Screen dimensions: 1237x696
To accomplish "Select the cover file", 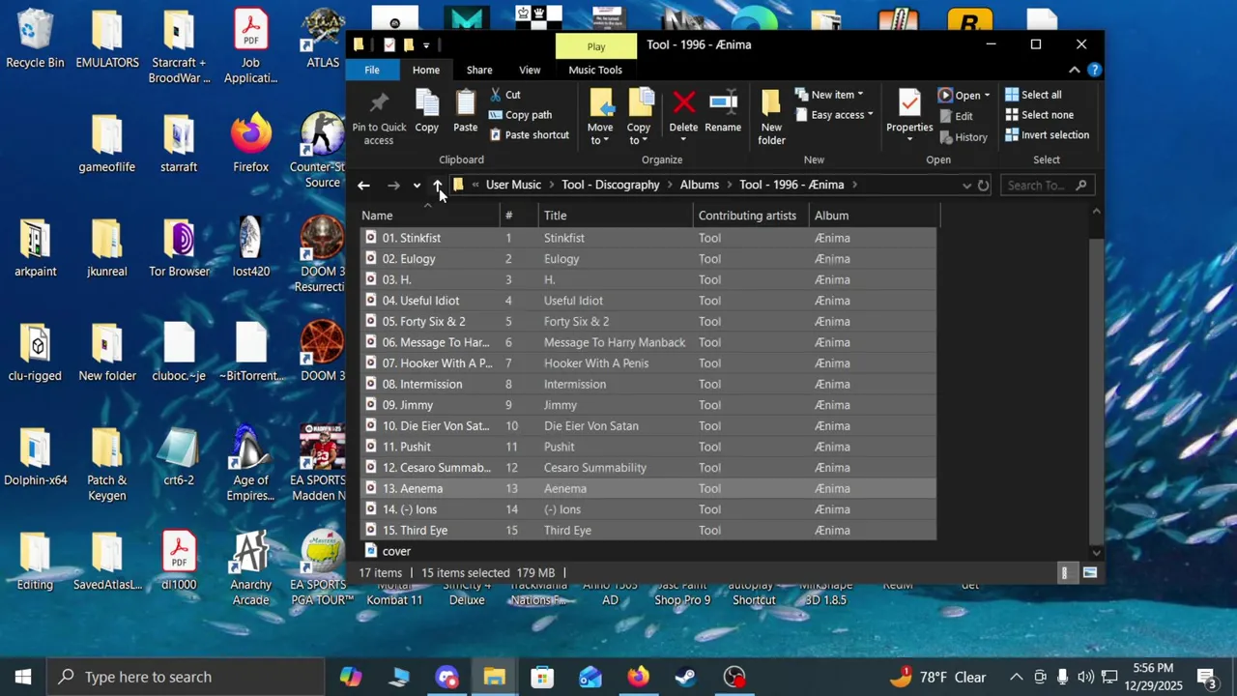I will 647,551.
